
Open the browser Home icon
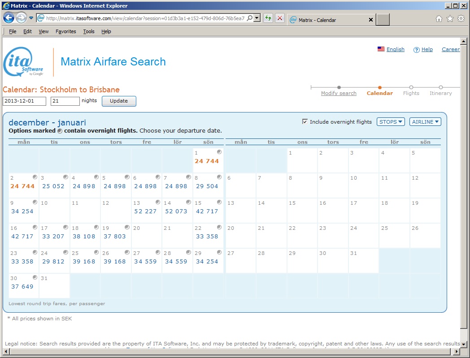pos(439,19)
